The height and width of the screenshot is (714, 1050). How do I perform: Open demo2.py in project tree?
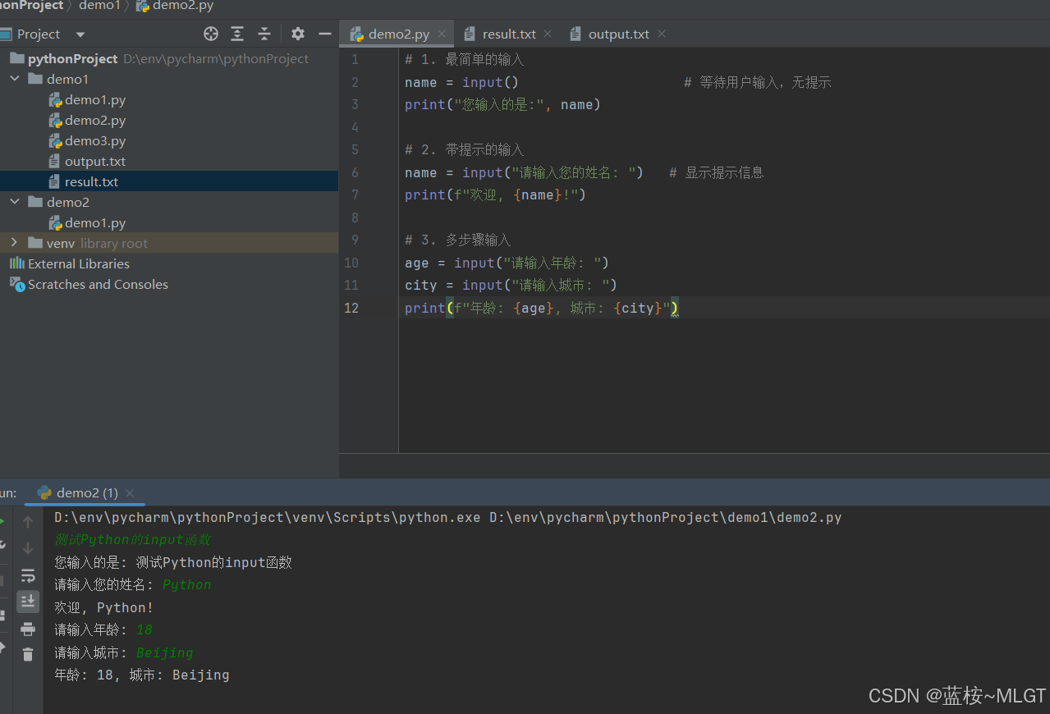coord(95,120)
